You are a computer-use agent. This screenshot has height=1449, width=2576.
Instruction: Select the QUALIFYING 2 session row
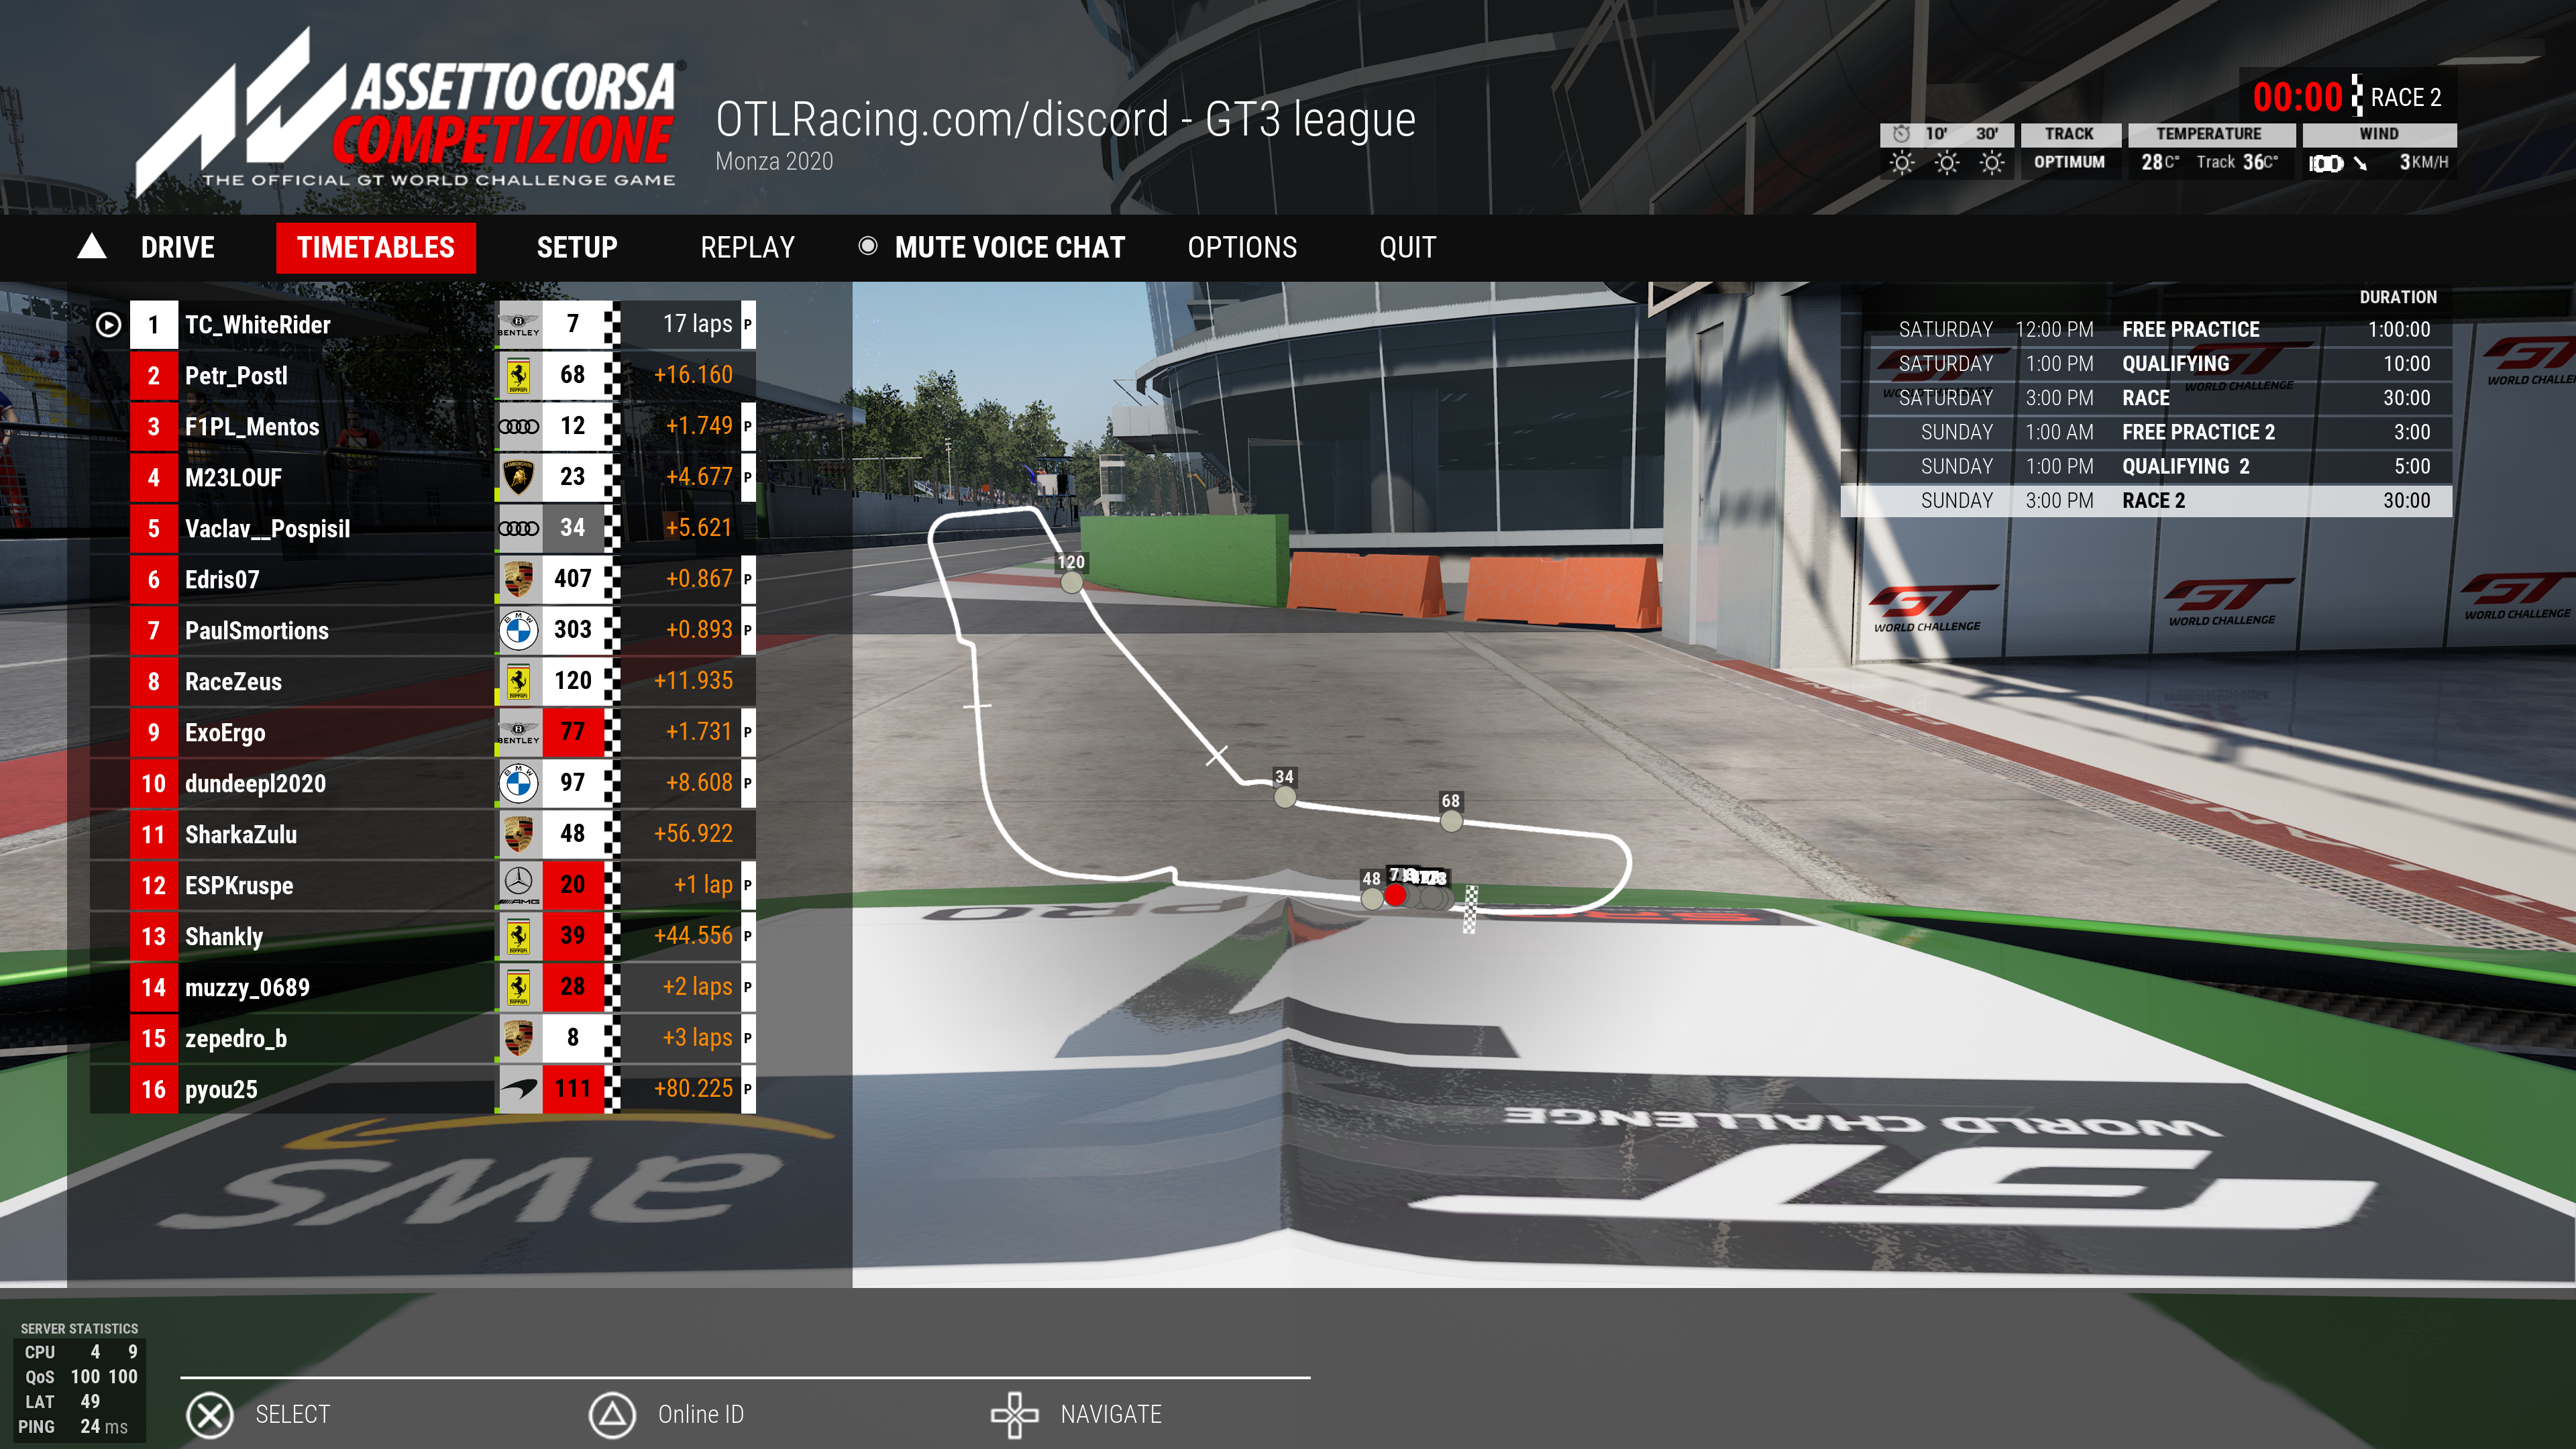click(2146, 466)
